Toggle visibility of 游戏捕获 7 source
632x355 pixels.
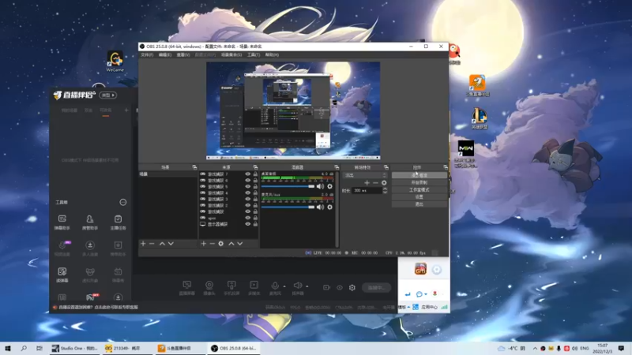(x=247, y=174)
